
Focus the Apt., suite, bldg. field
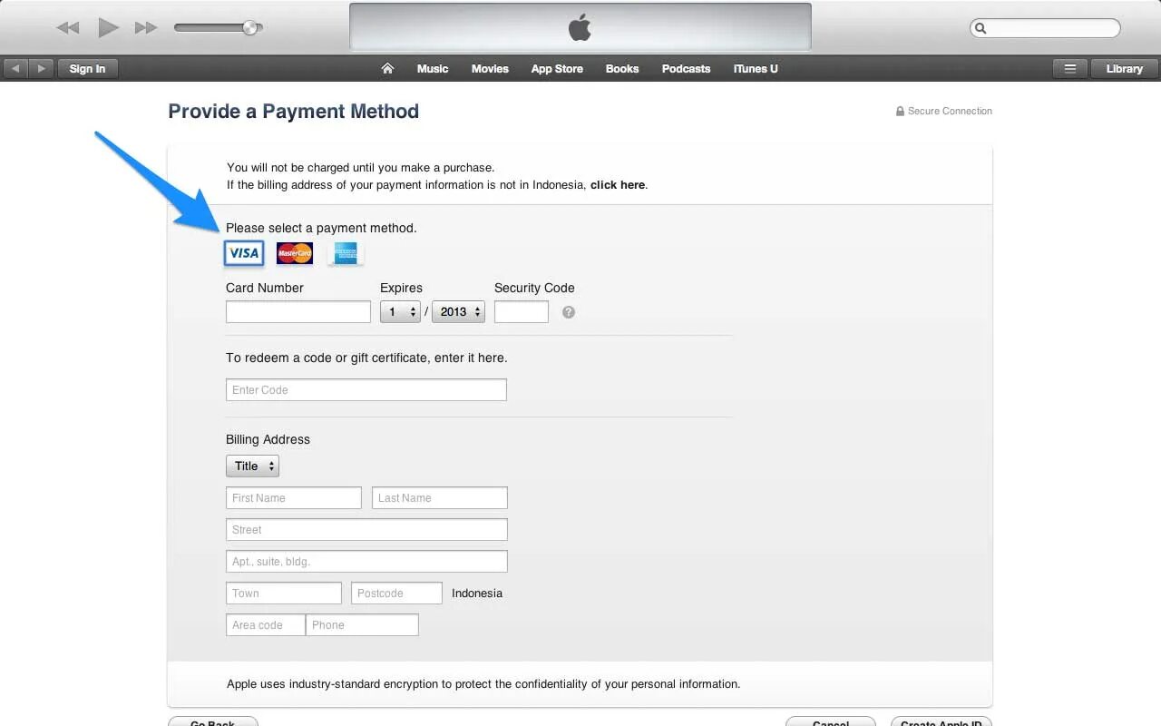(366, 562)
